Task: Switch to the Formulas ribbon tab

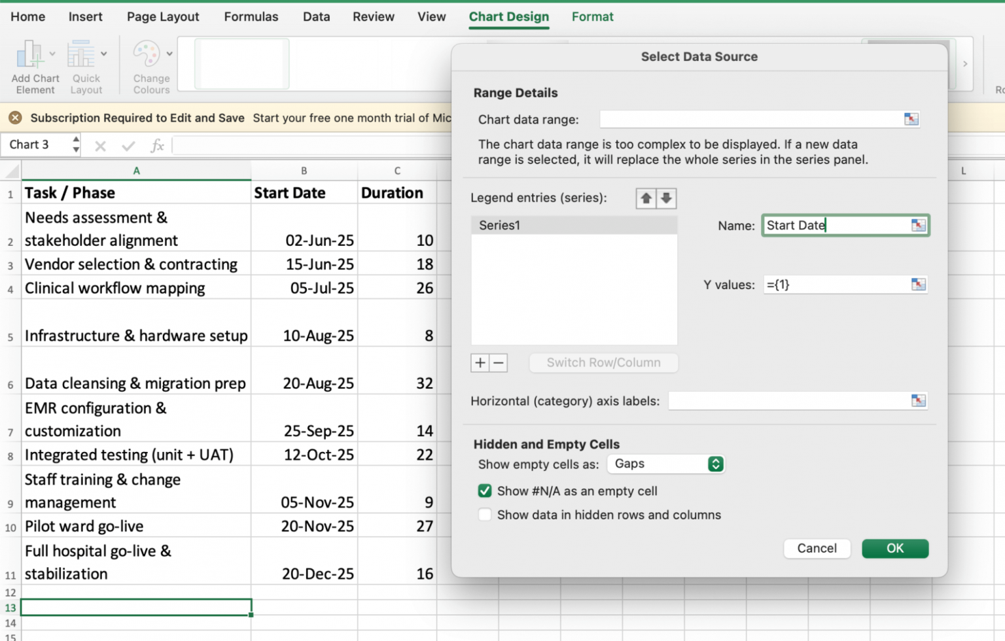Action: 251,16
